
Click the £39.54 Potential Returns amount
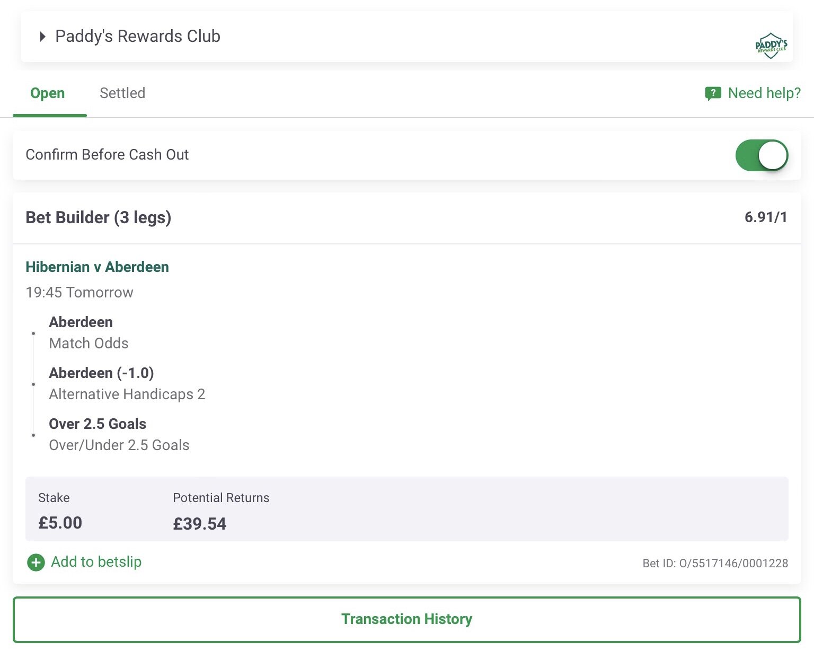pyautogui.click(x=199, y=524)
